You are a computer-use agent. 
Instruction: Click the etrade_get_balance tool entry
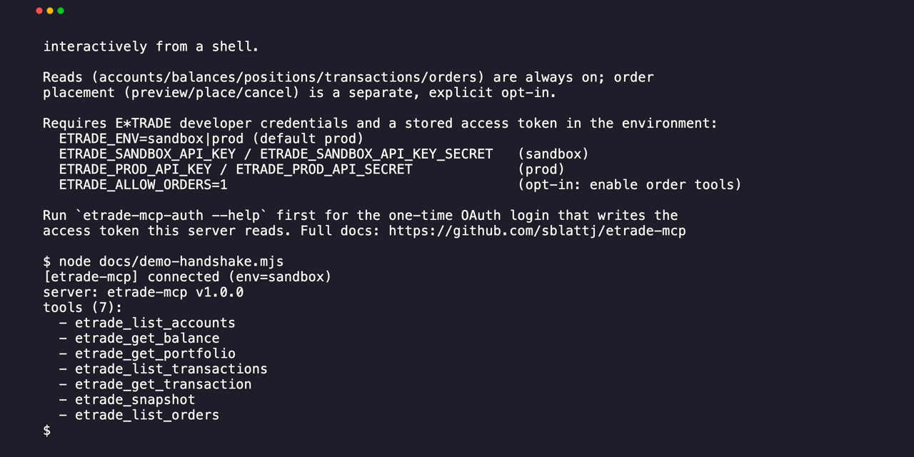coord(147,338)
